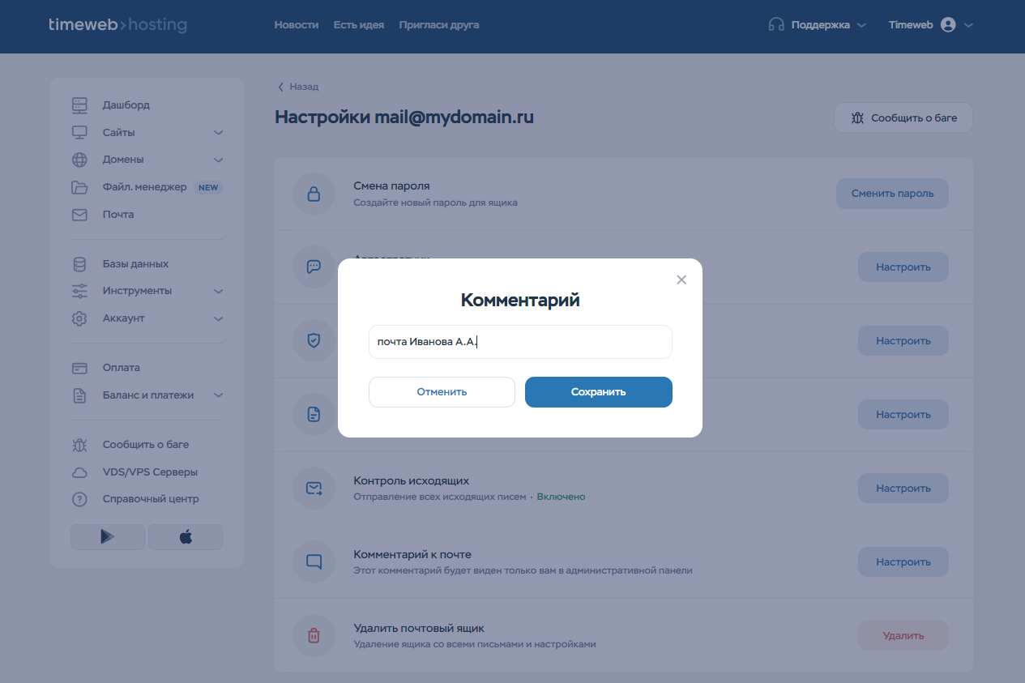Screen dimensions: 1025x683
Task: Open Новости in the top menu
Action: pos(296,25)
